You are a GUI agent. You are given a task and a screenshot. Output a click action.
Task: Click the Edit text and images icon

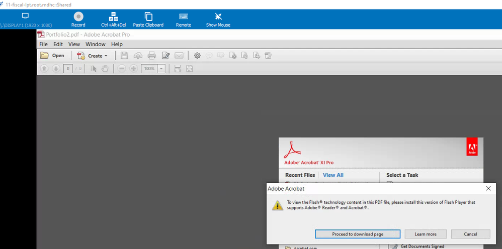[x=165, y=56]
